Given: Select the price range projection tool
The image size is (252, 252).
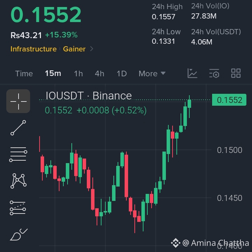Looking at the screenshot, I should pos(18,208).
